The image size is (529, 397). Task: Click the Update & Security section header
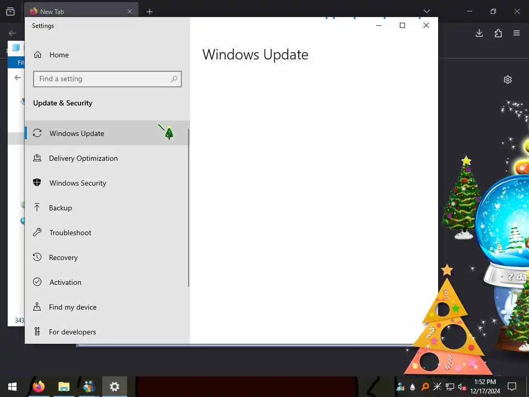point(63,103)
